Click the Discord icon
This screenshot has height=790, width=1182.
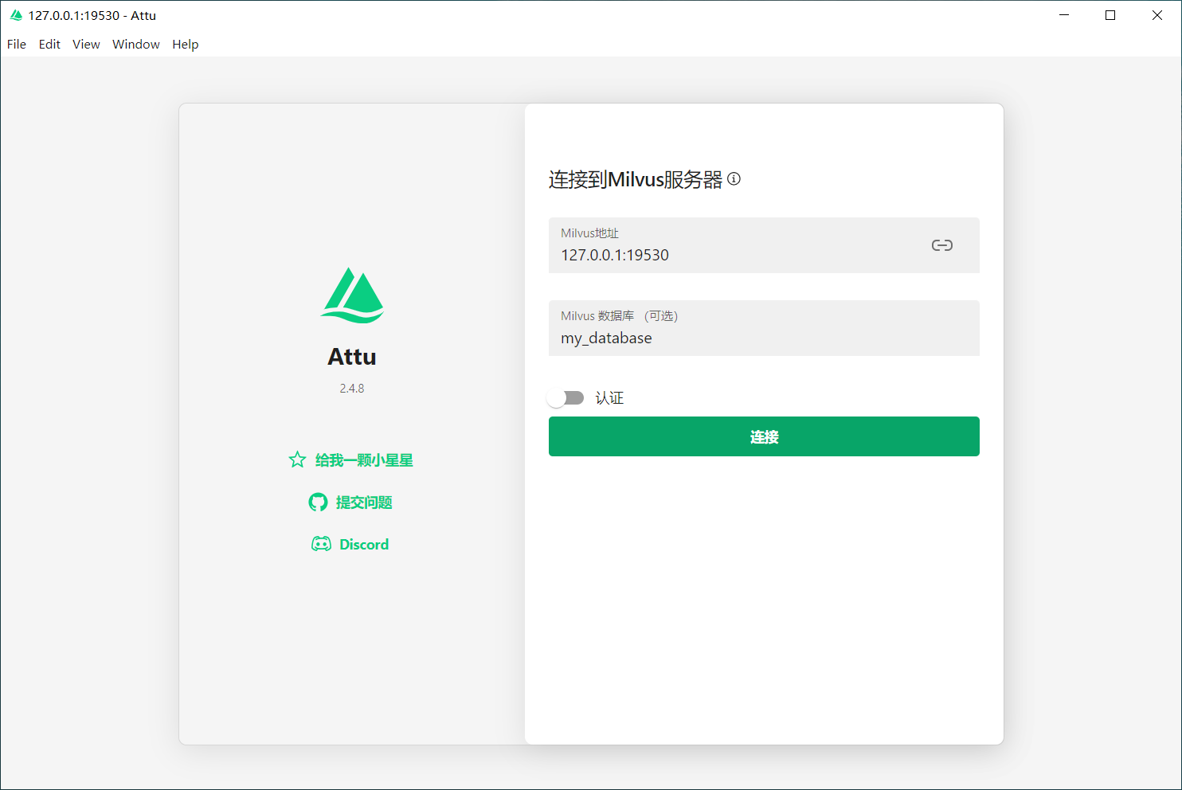321,544
